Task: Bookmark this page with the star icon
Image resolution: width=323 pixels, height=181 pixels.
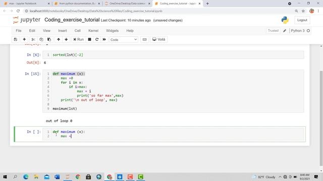Action: coord(303,11)
